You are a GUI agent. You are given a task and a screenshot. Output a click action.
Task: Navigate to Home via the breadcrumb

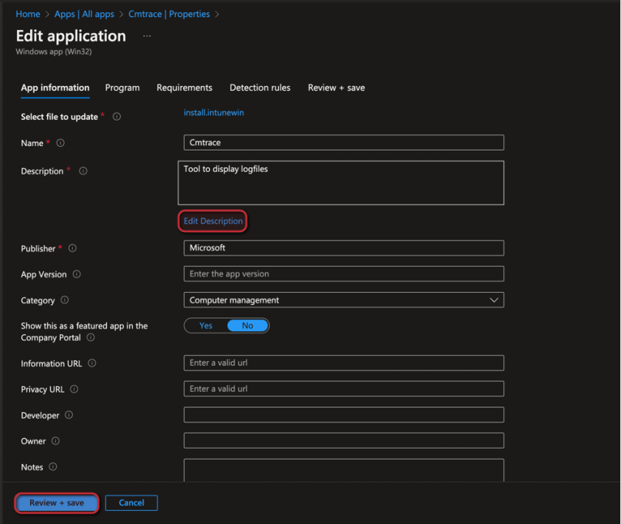point(28,14)
